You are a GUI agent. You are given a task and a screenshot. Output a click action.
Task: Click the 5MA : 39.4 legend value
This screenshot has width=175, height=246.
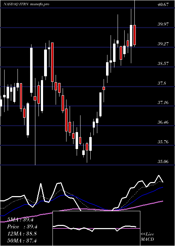(x=20, y=220)
